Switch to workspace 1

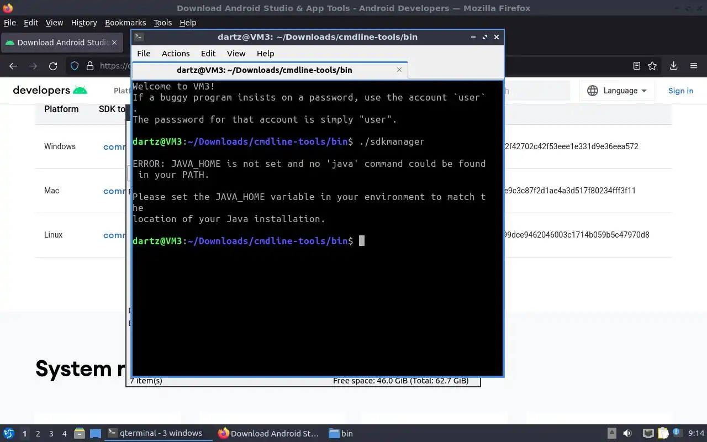click(x=24, y=434)
